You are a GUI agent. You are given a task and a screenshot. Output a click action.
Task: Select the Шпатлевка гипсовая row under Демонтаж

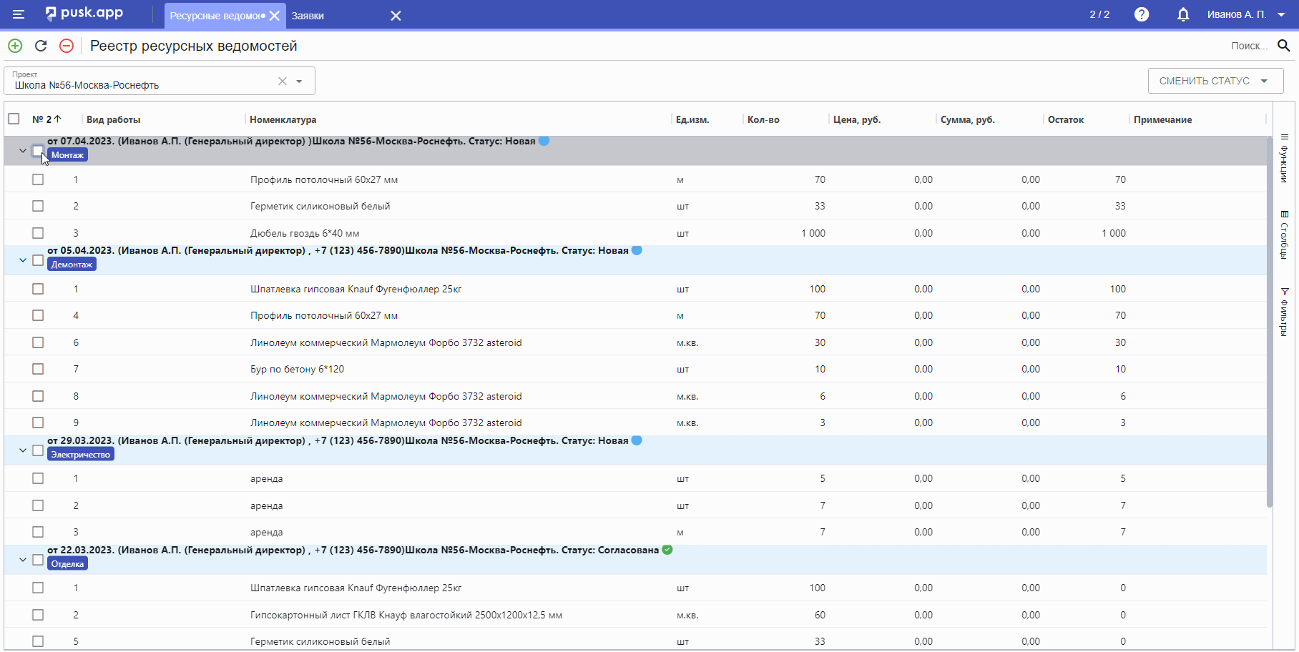coord(635,289)
